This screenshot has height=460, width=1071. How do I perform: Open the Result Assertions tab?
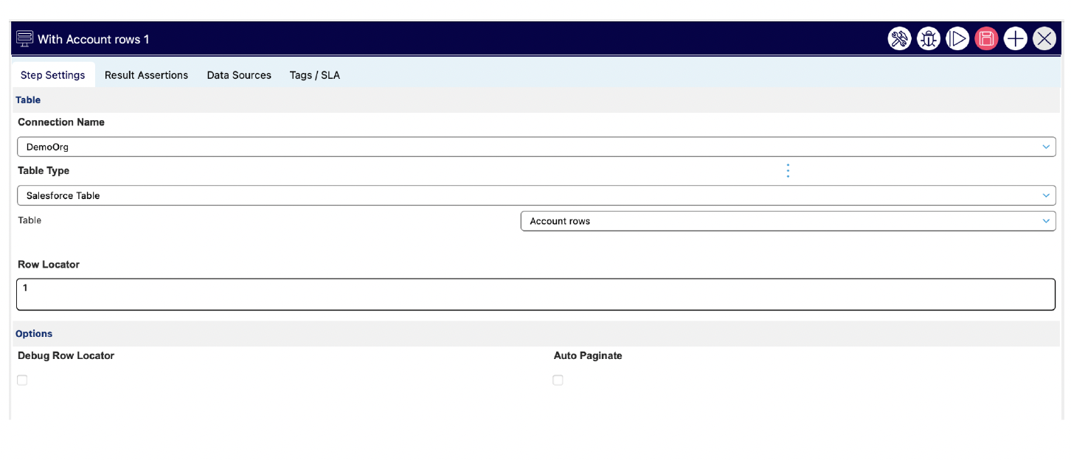point(146,75)
